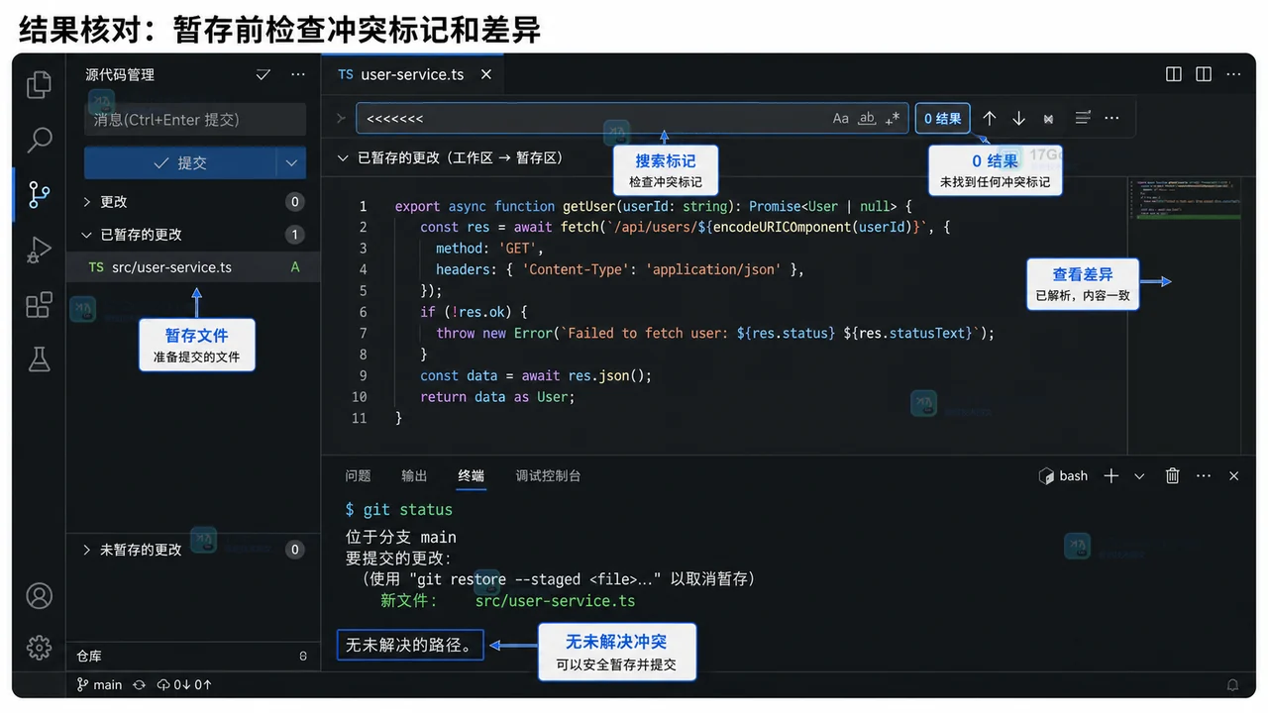The width and height of the screenshot is (1268, 713).
Task: Click the 无未解决的路径。 terminal text
Action: (409, 645)
